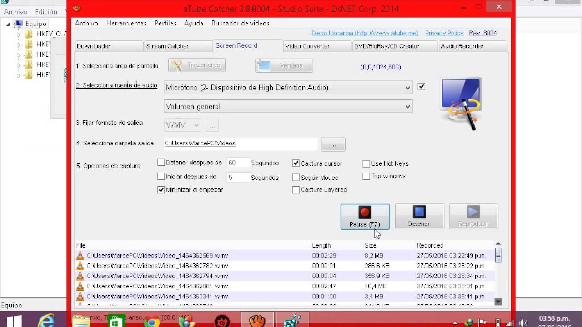This screenshot has height=327, width=582.
Task: Click VLC icon of Video_1464363341.wmv row
Action: [80, 297]
